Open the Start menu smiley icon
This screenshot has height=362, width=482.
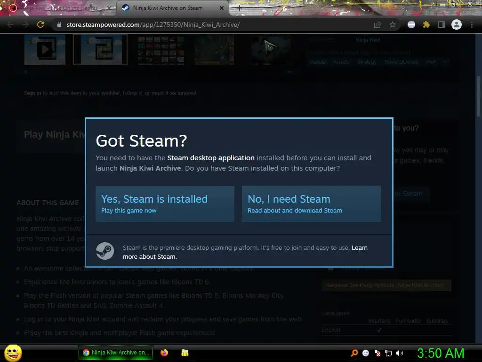13,353
